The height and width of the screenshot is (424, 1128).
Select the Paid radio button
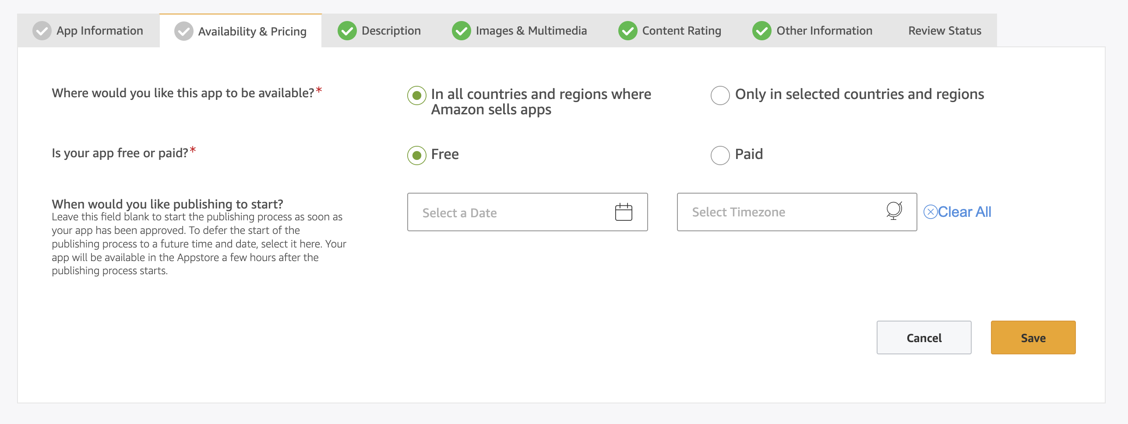(720, 155)
